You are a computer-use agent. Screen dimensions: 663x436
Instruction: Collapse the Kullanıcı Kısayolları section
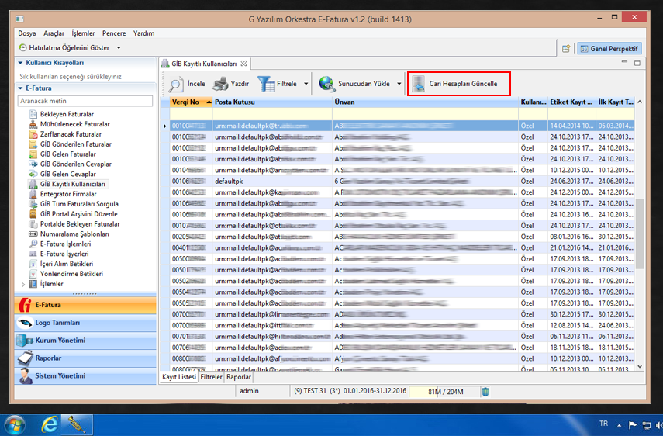tap(20, 63)
